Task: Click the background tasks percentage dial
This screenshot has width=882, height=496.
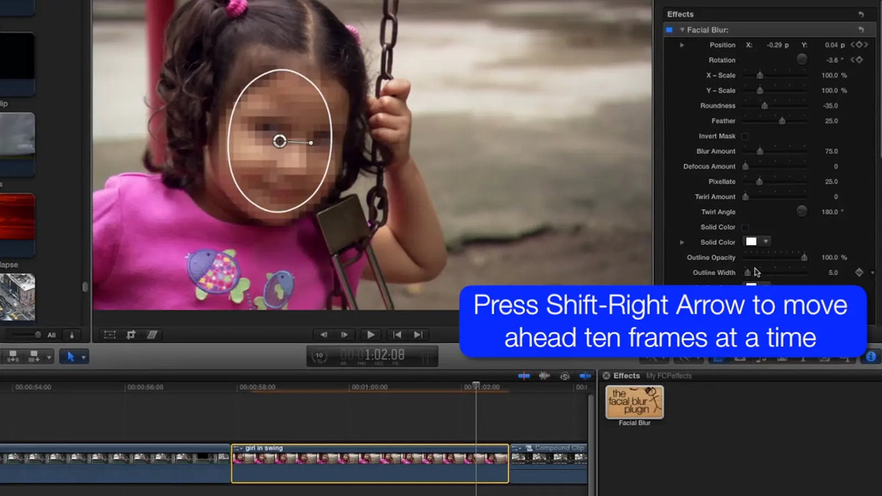Action: tap(319, 356)
